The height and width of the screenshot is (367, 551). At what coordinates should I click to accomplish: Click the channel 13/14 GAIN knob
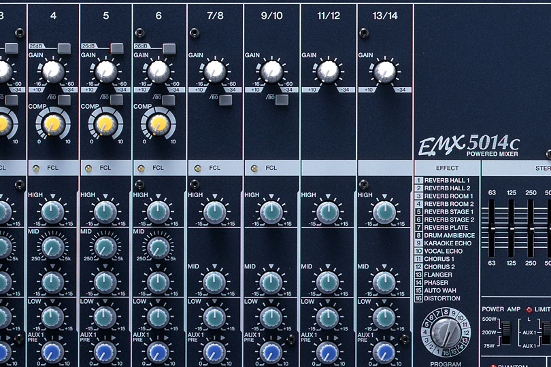coord(384,71)
